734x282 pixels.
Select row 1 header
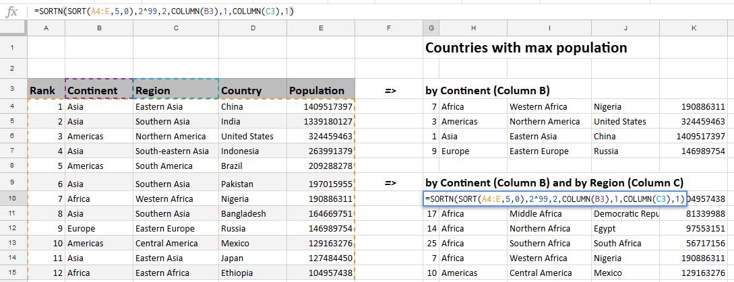[13, 47]
